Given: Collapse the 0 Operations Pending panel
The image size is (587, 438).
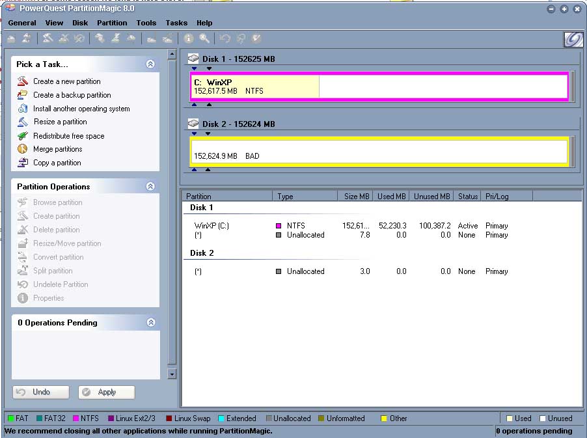Looking at the screenshot, I should point(150,322).
